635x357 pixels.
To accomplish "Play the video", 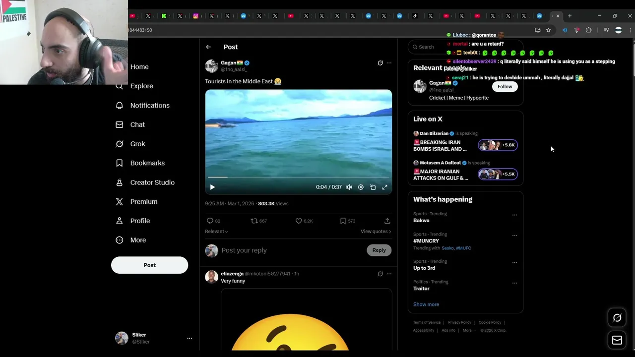I will click(x=212, y=187).
